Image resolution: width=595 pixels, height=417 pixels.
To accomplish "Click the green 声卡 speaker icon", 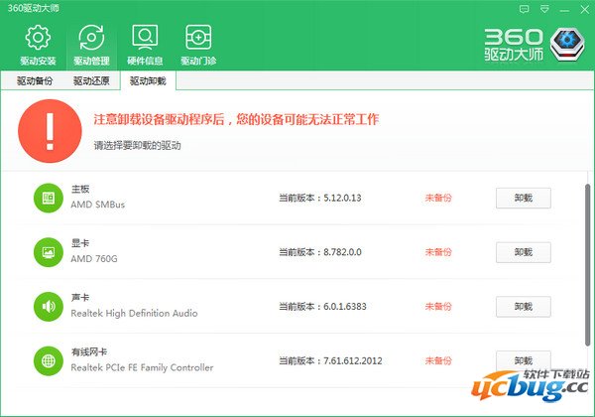I will [x=49, y=307].
